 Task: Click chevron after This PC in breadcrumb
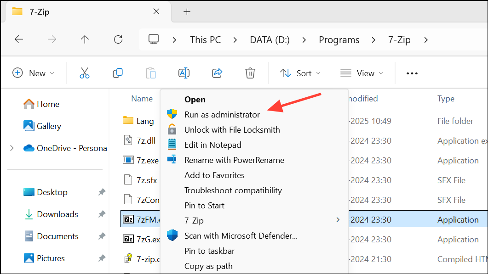[235, 40]
